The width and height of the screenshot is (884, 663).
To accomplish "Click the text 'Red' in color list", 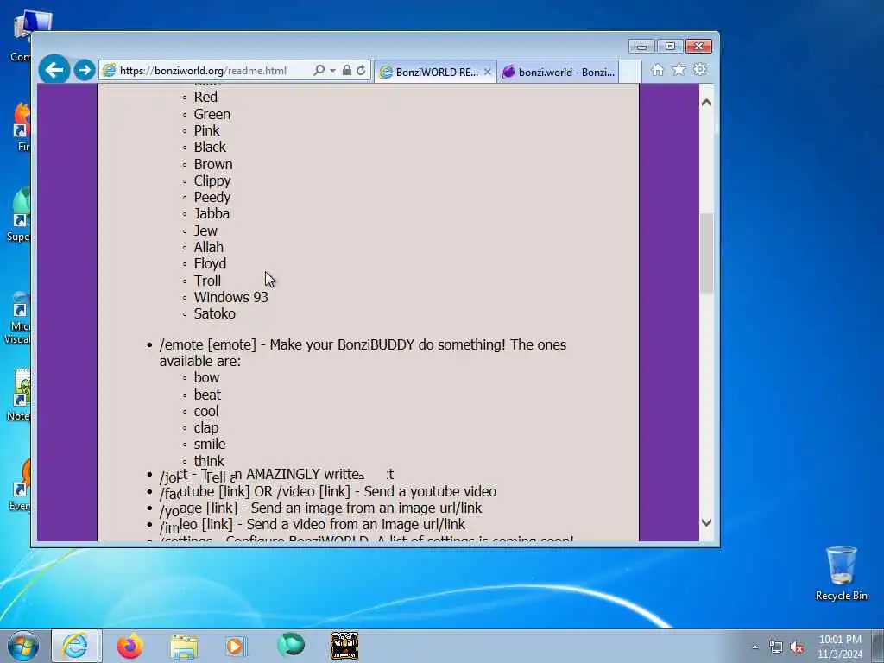I will (x=205, y=97).
